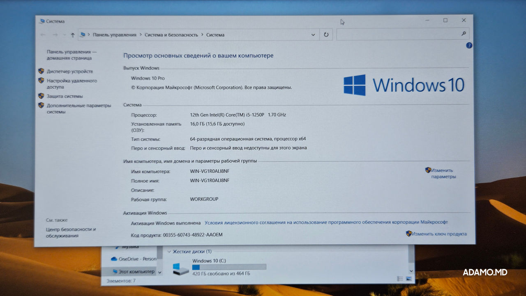Click the computer icon in address bar
This screenshot has height=296, width=526.
click(x=83, y=35)
